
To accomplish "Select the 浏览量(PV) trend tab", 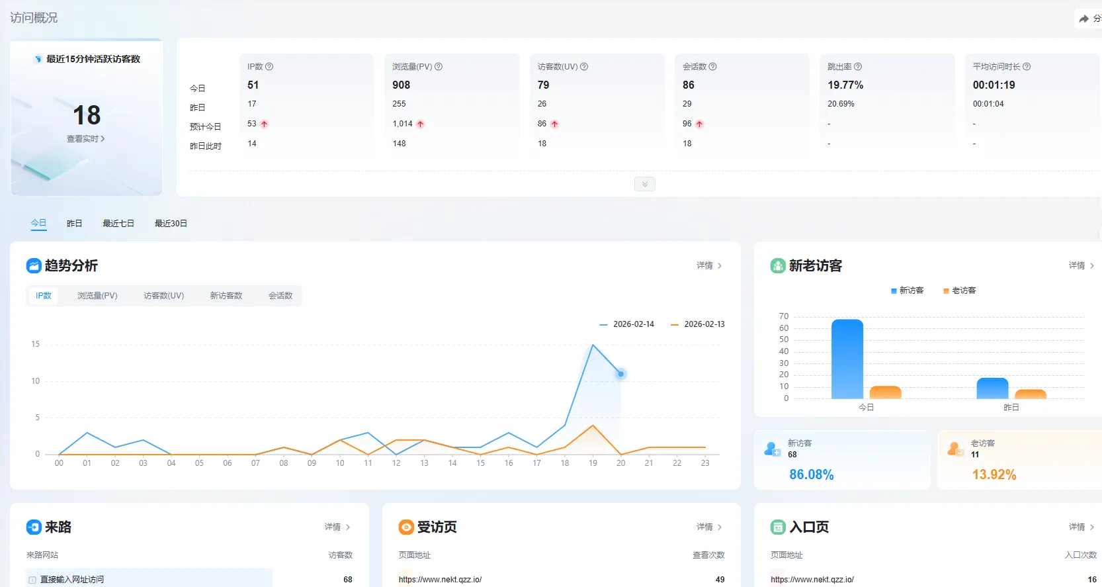I will [x=97, y=296].
